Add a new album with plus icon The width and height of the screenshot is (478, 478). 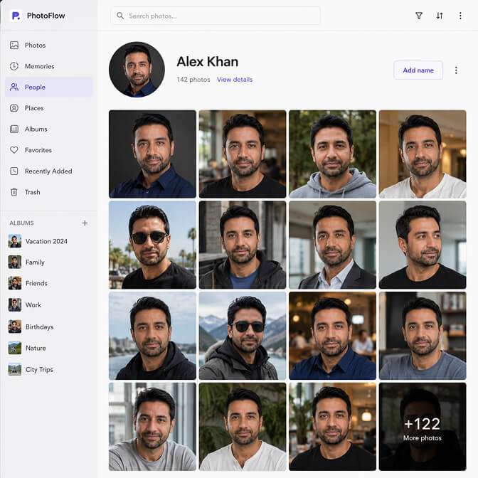coord(85,223)
